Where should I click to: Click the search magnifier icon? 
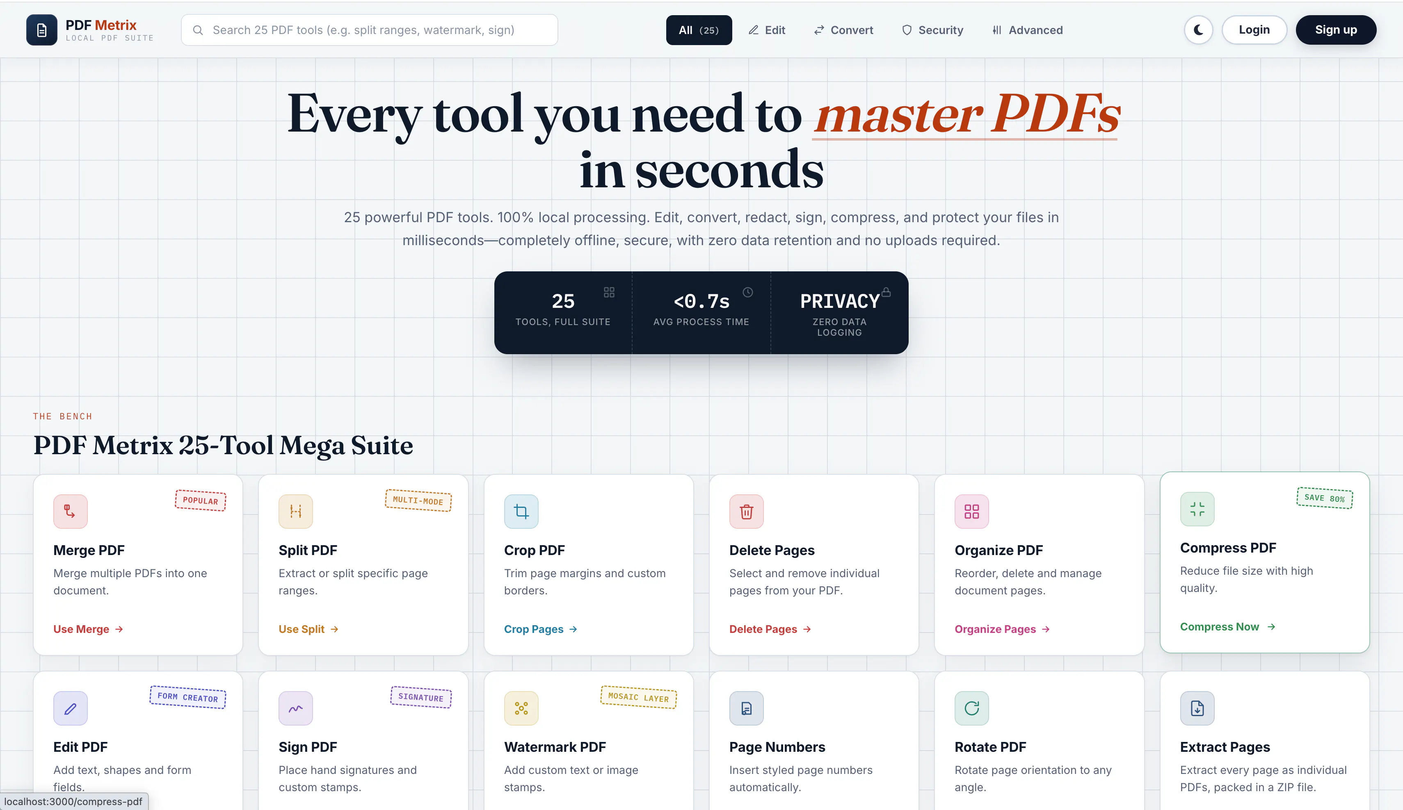pyautogui.click(x=198, y=30)
